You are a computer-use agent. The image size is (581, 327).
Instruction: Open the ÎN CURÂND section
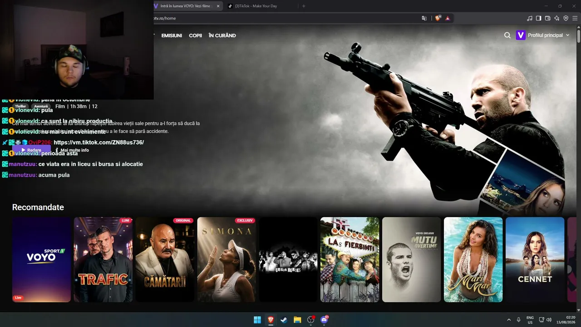[x=222, y=35]
